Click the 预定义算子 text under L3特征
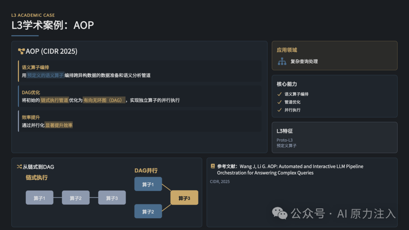The height and width of the screenshot is (230, 409). (x=286, y=146)
